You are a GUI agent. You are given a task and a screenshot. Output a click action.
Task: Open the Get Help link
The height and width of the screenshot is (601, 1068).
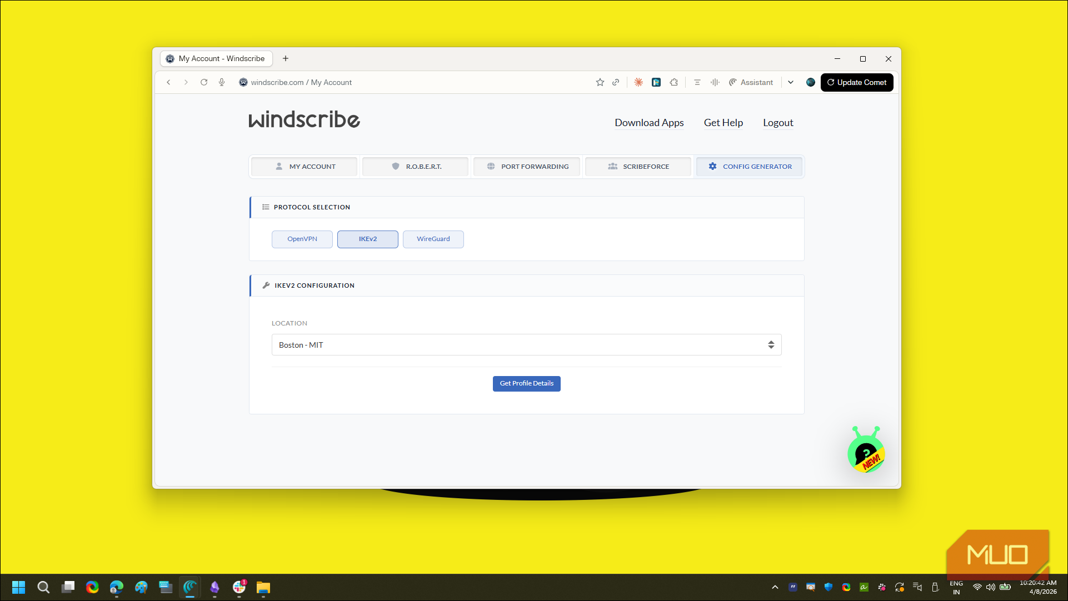coord(723,123)
